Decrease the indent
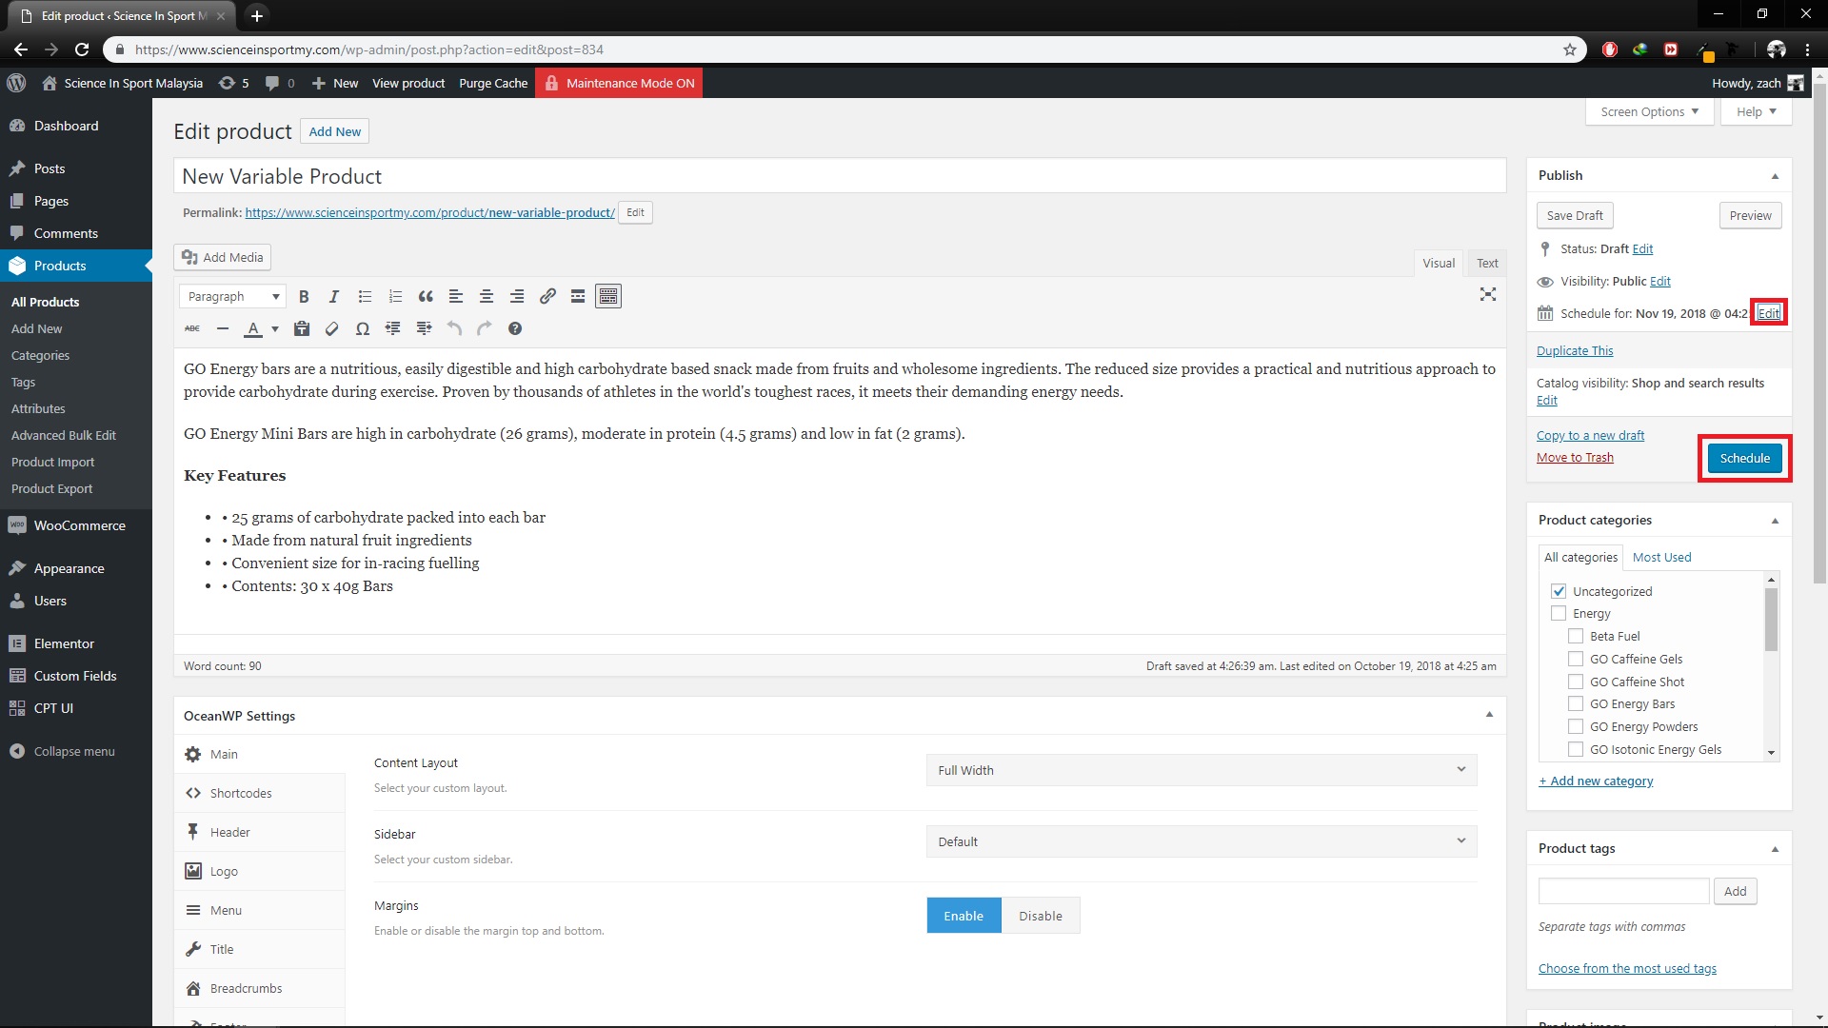 click(393, 329)
